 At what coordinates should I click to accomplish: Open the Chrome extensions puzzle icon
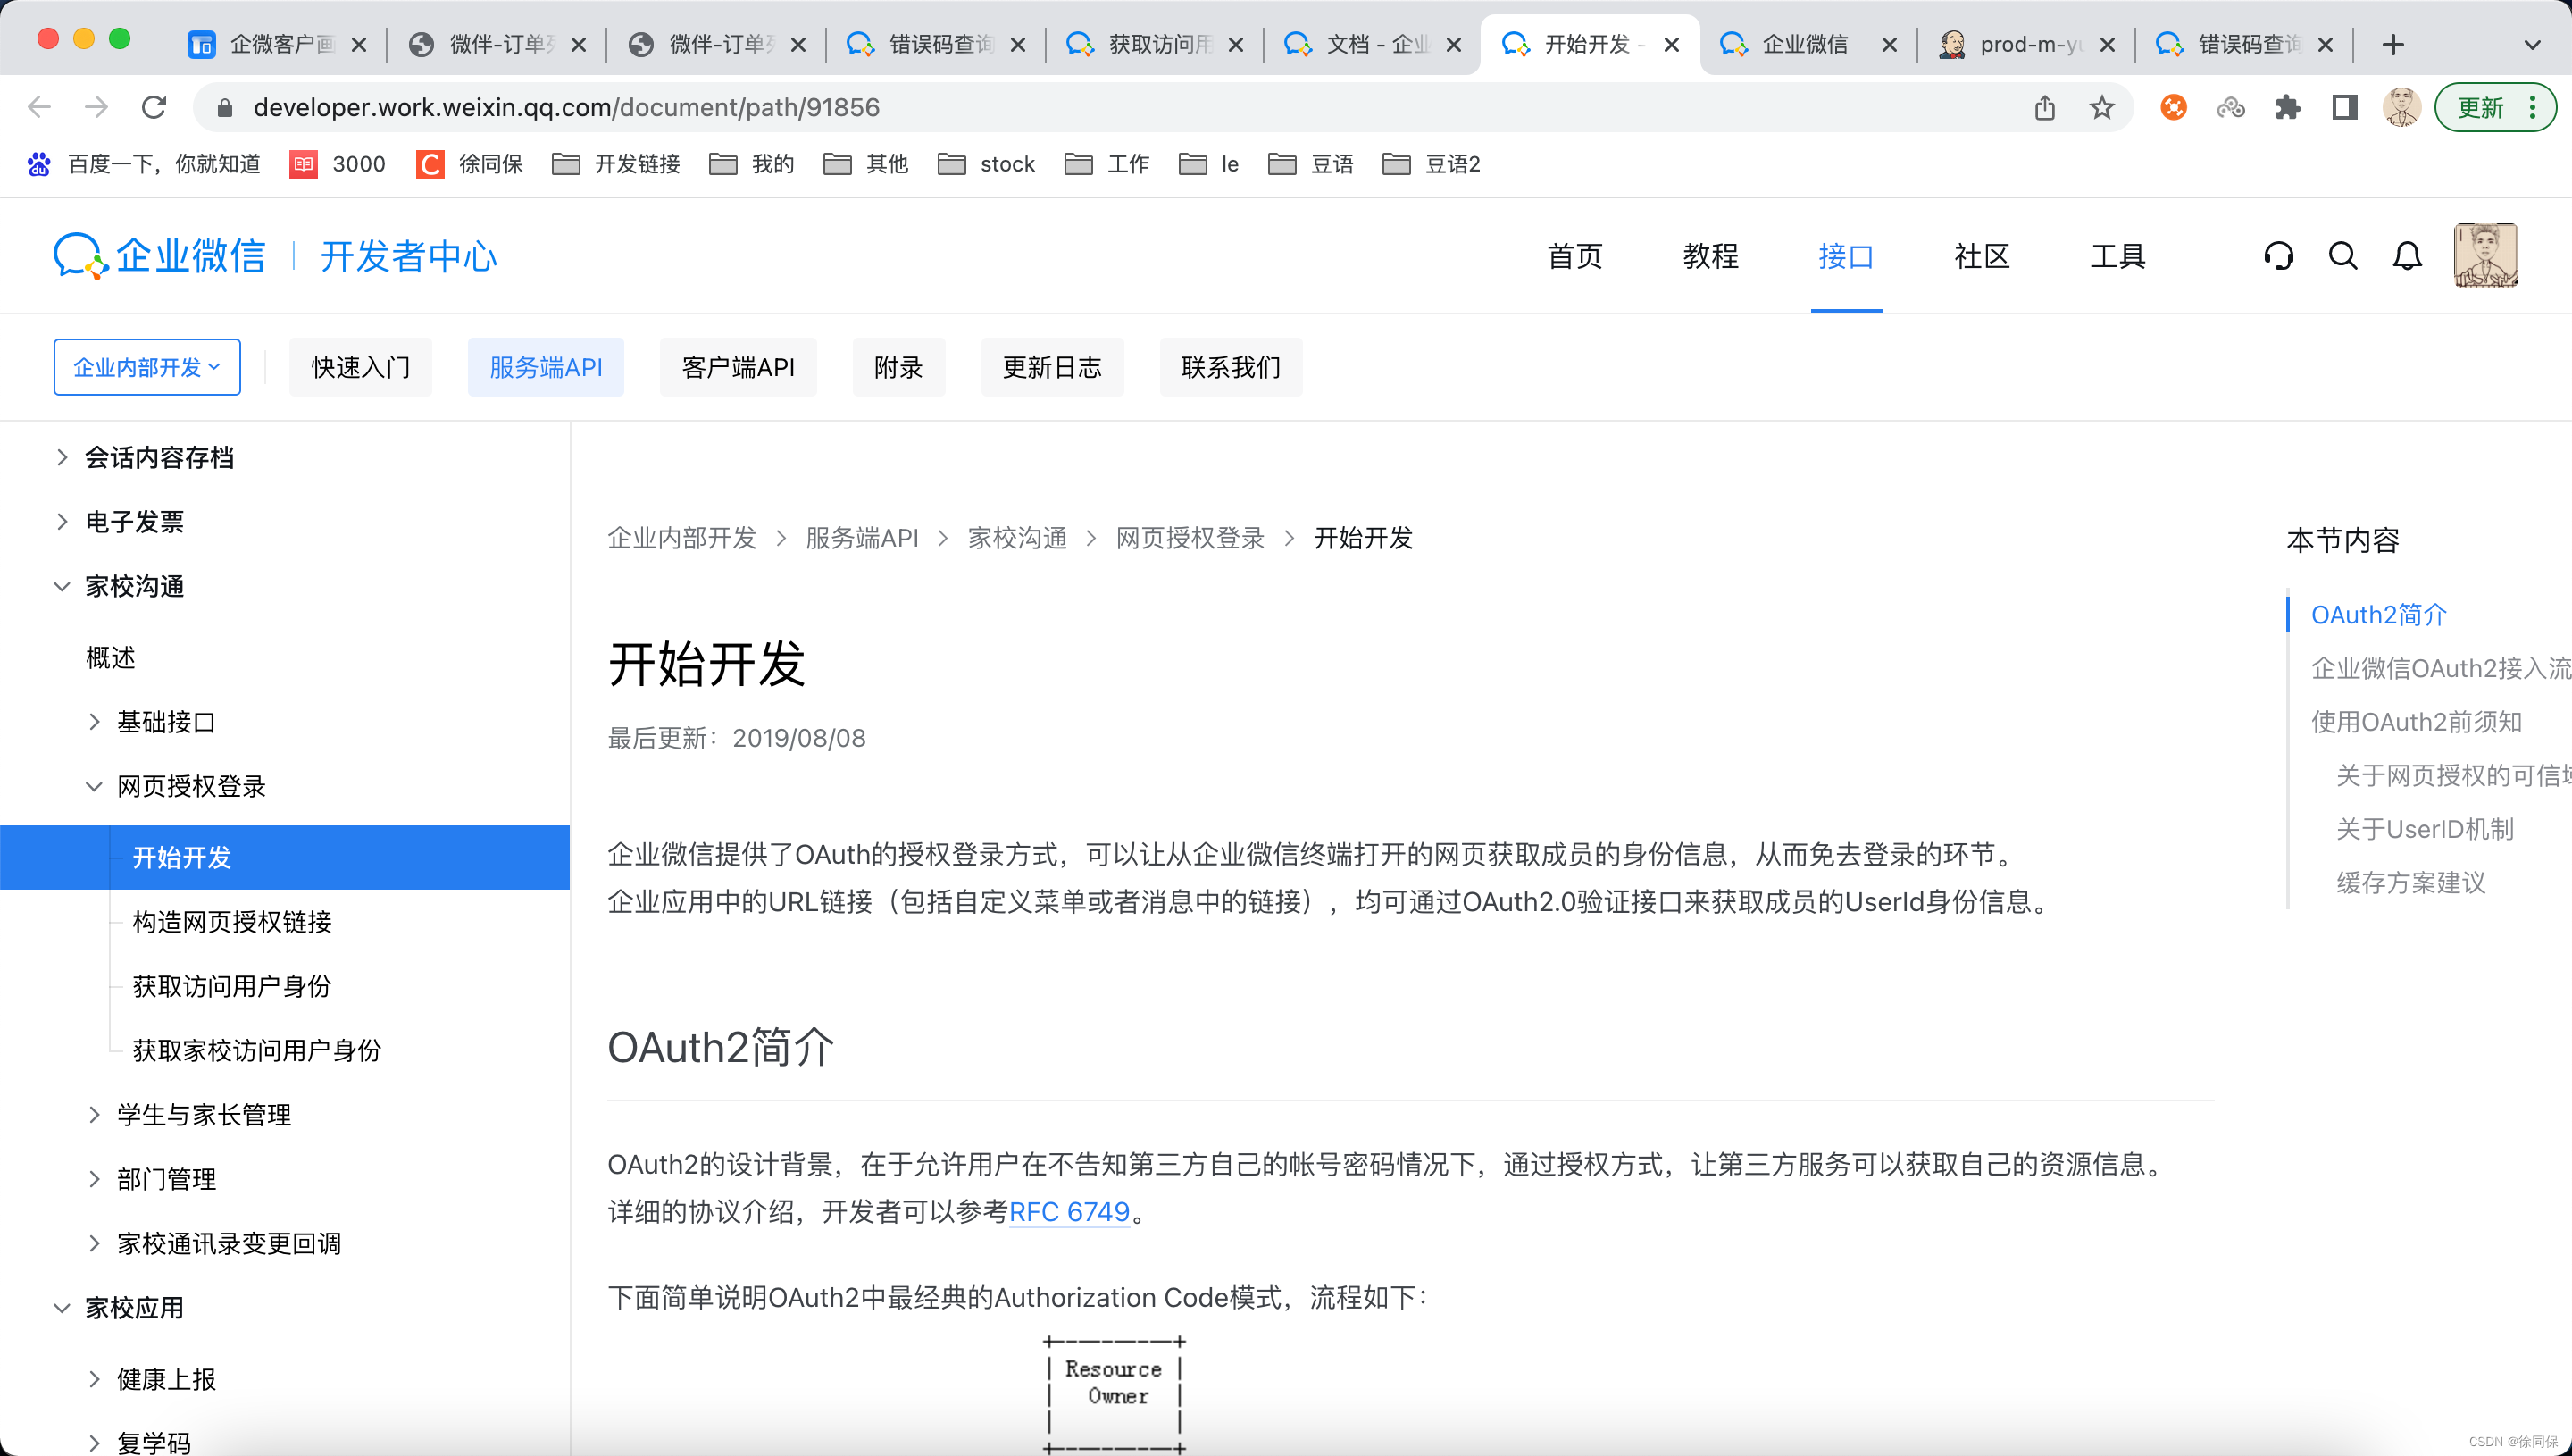tap(2287, 107)
